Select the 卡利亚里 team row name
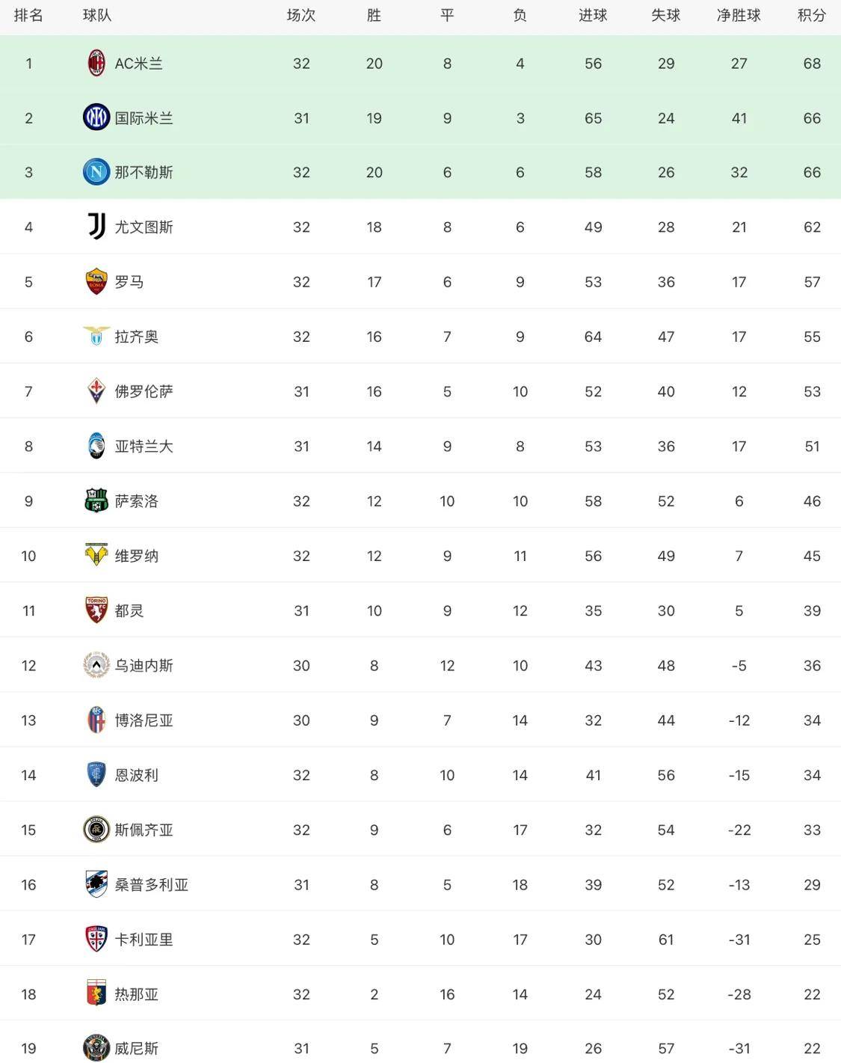This screenshot has height=1063, width=841. pyautogui.click(x=144, y=940)
